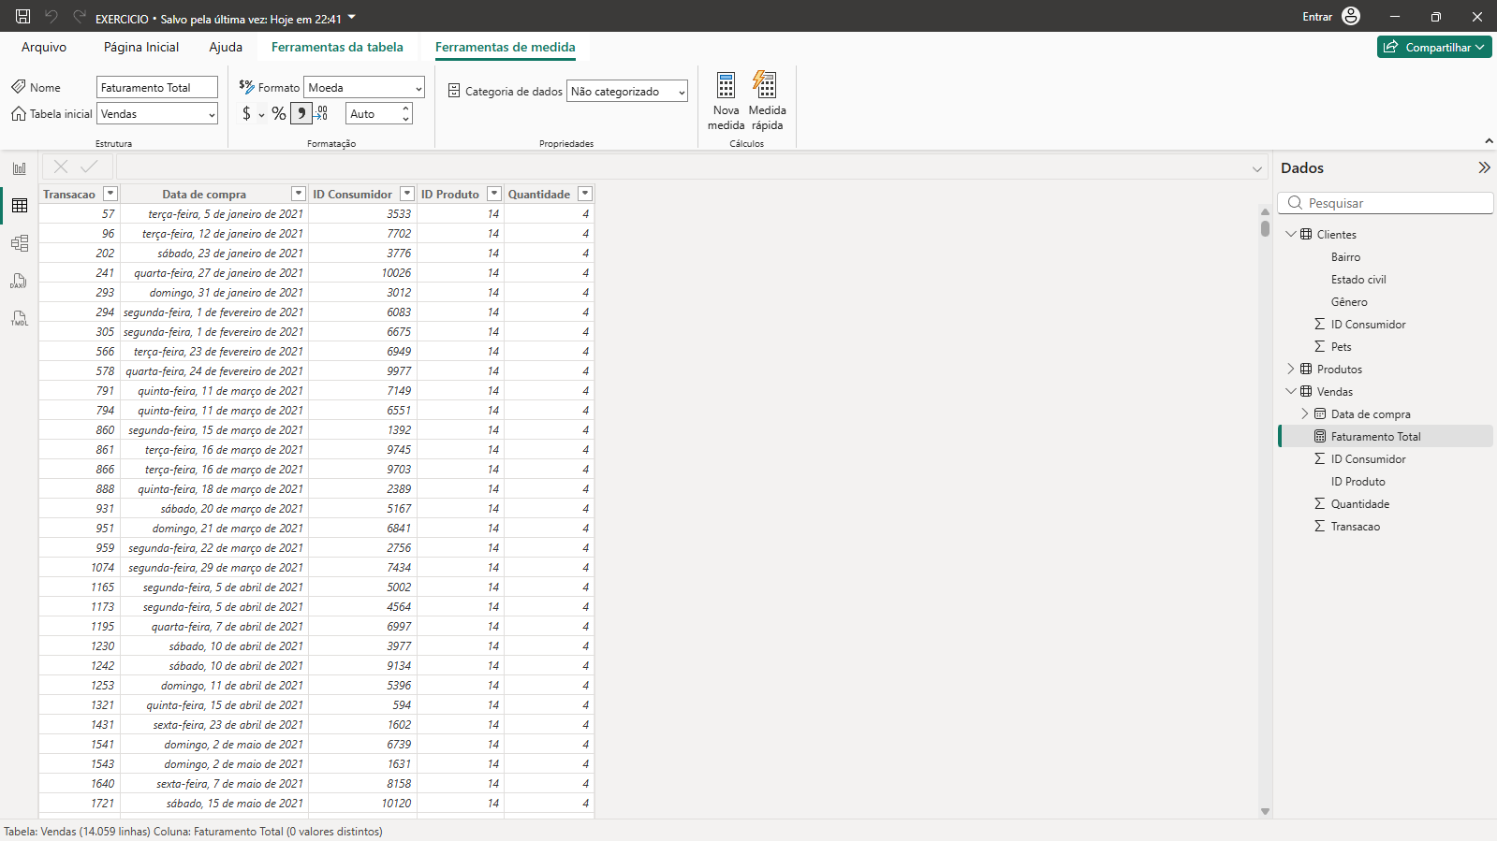Open ID Consumidor column filter dropdown
Screen dimensions: 1497x841
click(x=407, y=194)
